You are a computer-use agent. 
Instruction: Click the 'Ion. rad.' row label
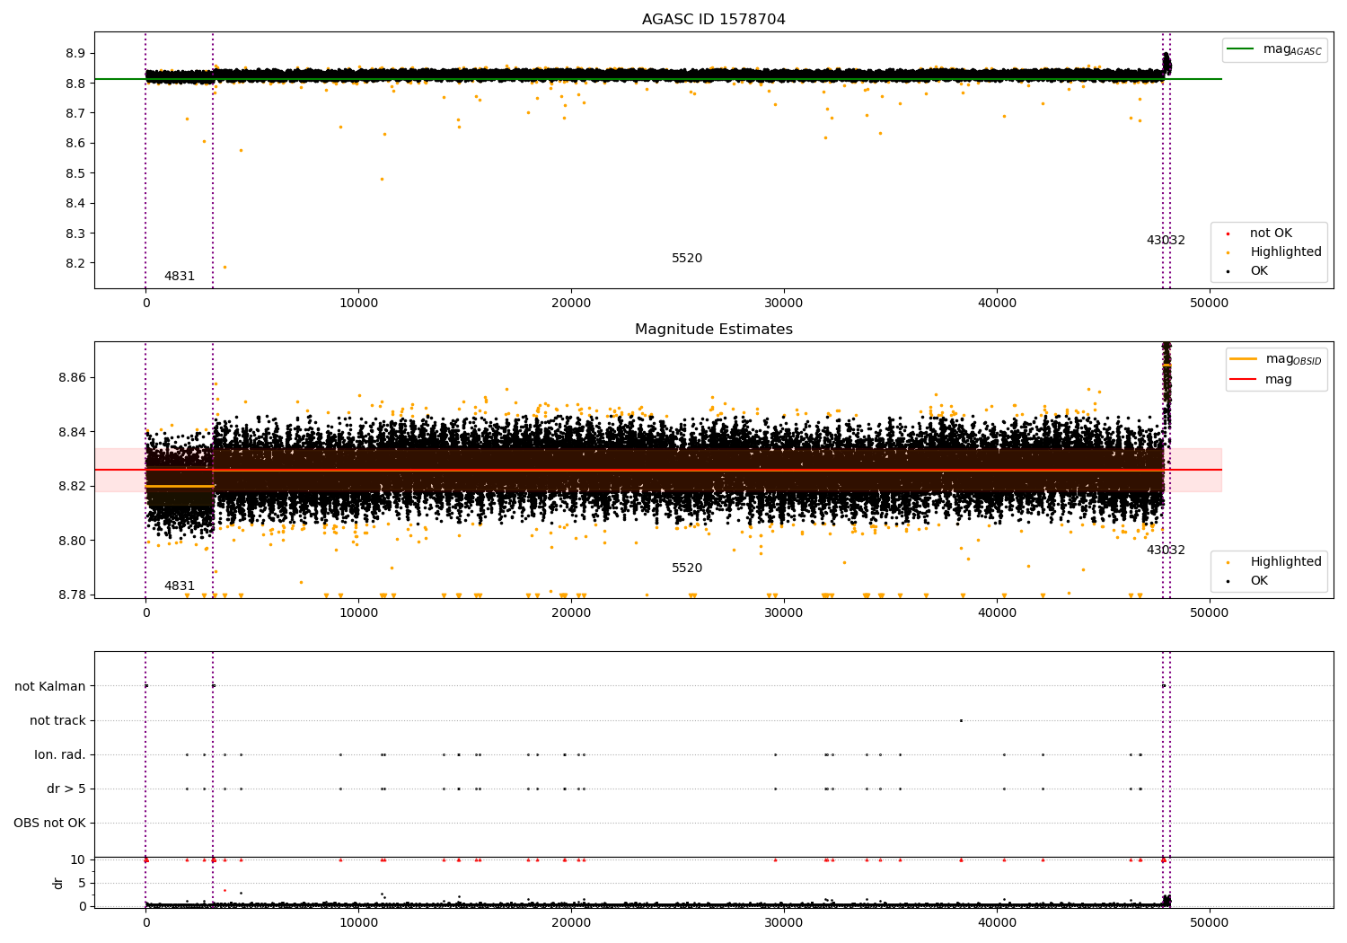(x=60, y=755)
